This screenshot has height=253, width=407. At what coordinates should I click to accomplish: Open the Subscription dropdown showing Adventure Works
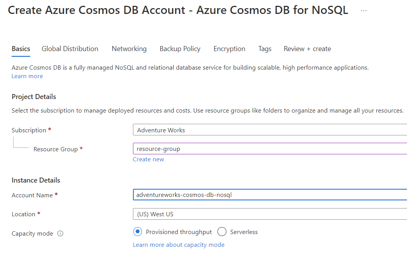[270, 130]
